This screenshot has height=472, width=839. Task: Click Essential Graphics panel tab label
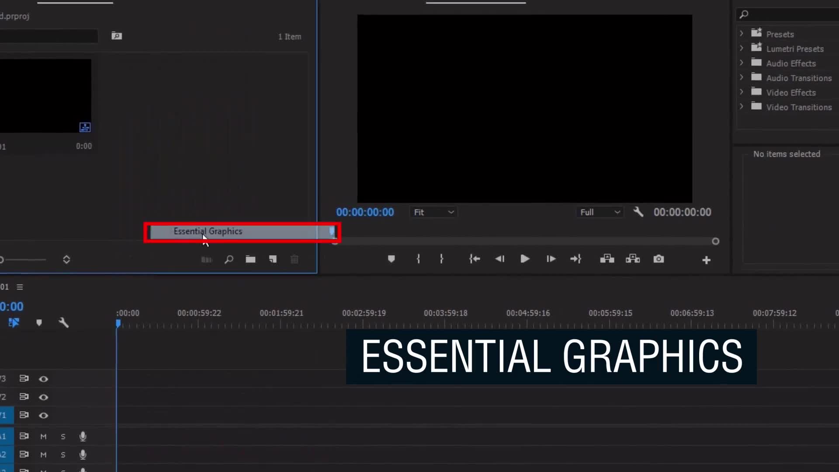click(x=208, y=231)
